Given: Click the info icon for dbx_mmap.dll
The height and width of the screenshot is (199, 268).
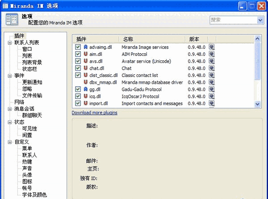Looking at the screenshot, I should [212, 82].
